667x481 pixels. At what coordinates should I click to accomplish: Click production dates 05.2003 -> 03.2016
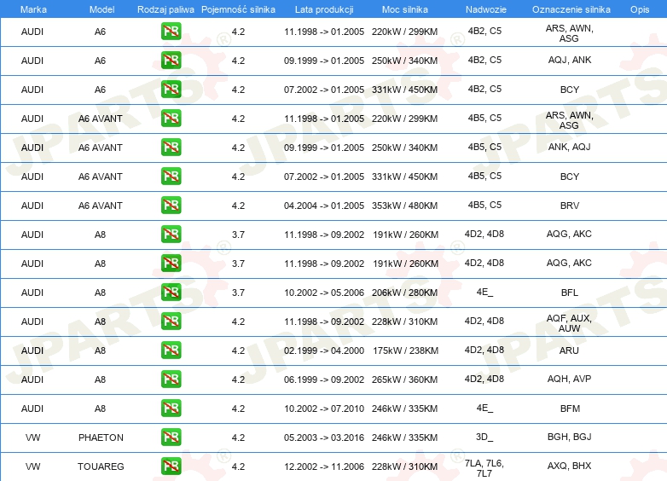point(324,438)
